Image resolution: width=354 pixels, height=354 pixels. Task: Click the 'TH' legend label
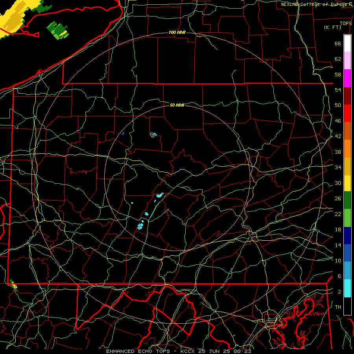(x=338, y=307)
